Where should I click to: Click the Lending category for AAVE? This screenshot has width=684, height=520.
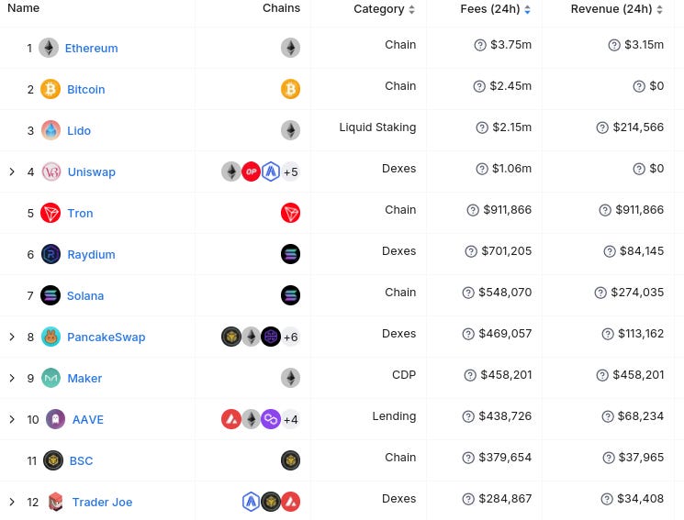pyautogui.click(x=394, y=416)
